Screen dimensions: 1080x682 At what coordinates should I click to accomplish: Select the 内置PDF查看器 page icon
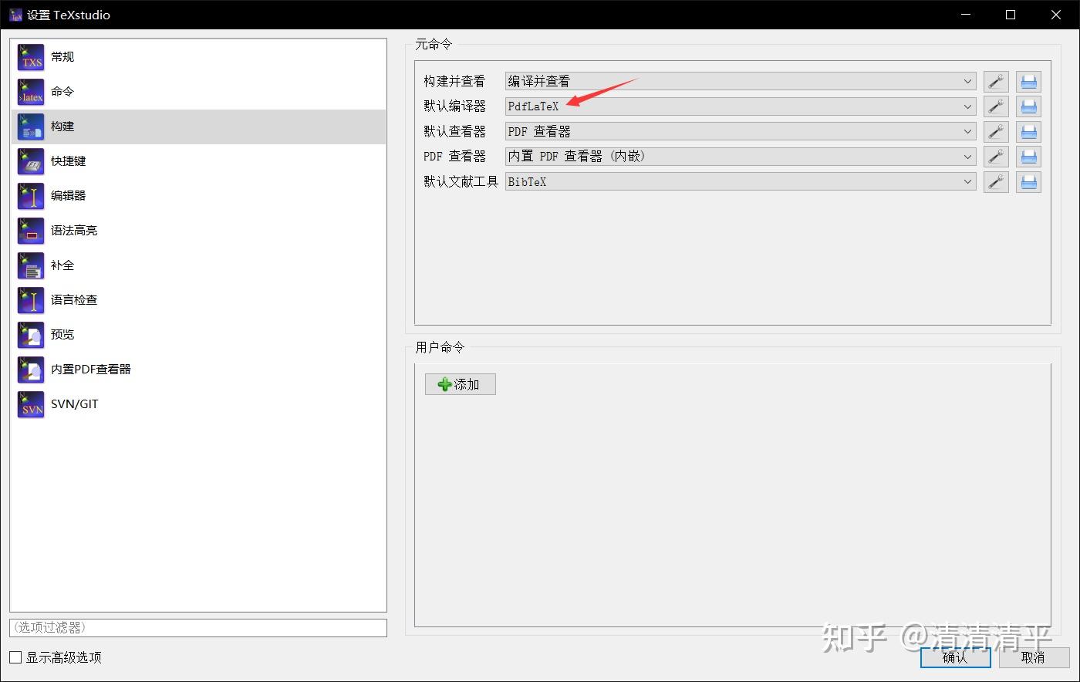(30, 369)
